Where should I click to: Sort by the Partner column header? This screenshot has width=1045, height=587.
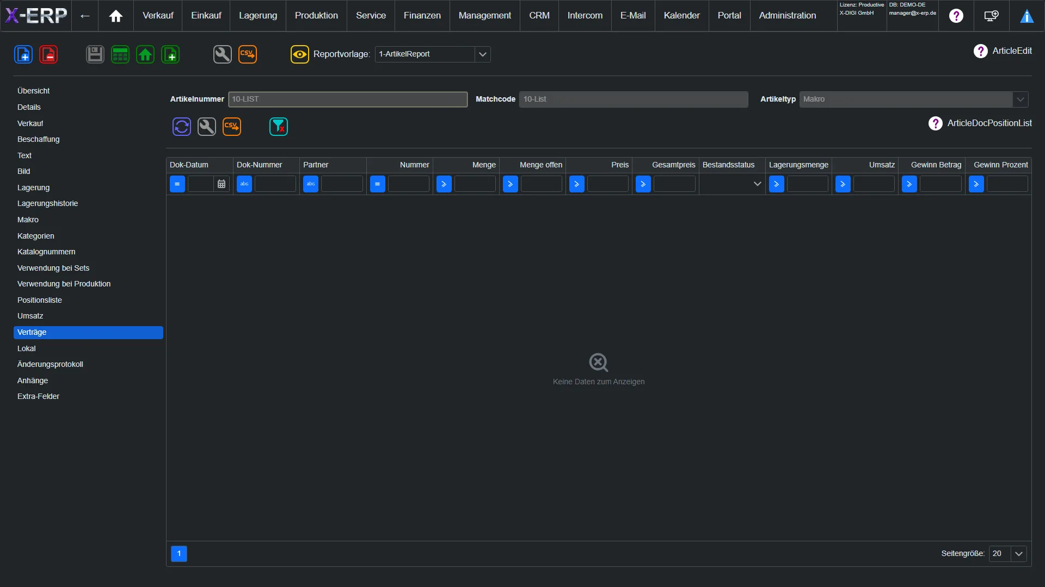333,165
